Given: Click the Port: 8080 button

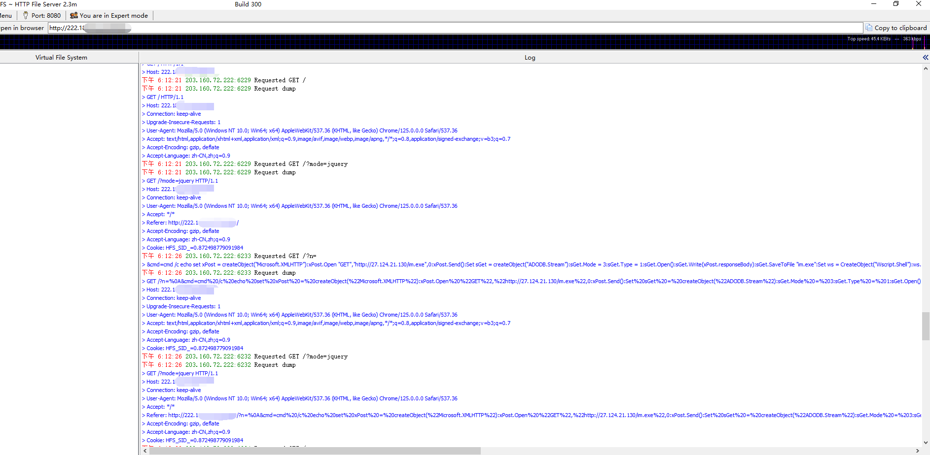Looking at the screenshot, I should point(41,16).
